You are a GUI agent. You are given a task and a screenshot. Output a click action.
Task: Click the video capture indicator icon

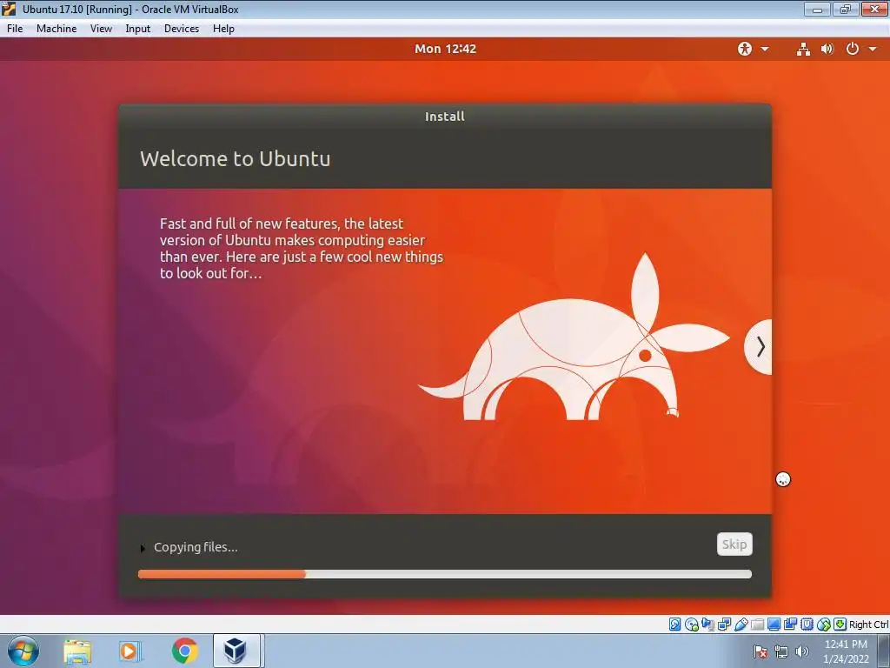pos(790,625)
